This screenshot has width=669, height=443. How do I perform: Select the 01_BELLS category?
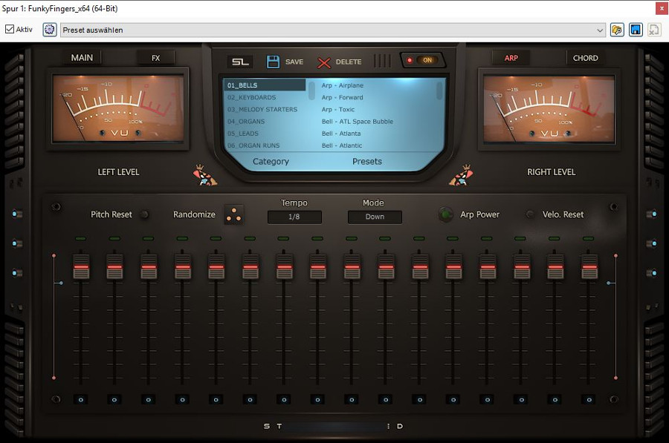(265, 85)
